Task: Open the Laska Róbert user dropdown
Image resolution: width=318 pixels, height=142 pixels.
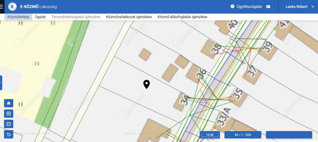Action: [300, 7]
